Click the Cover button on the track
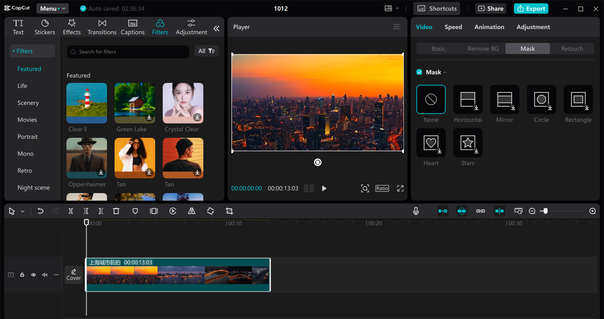 point(74,275)
